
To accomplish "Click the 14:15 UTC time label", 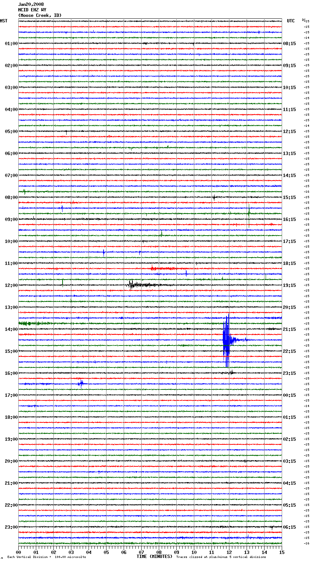I will (x=289, y=175).
